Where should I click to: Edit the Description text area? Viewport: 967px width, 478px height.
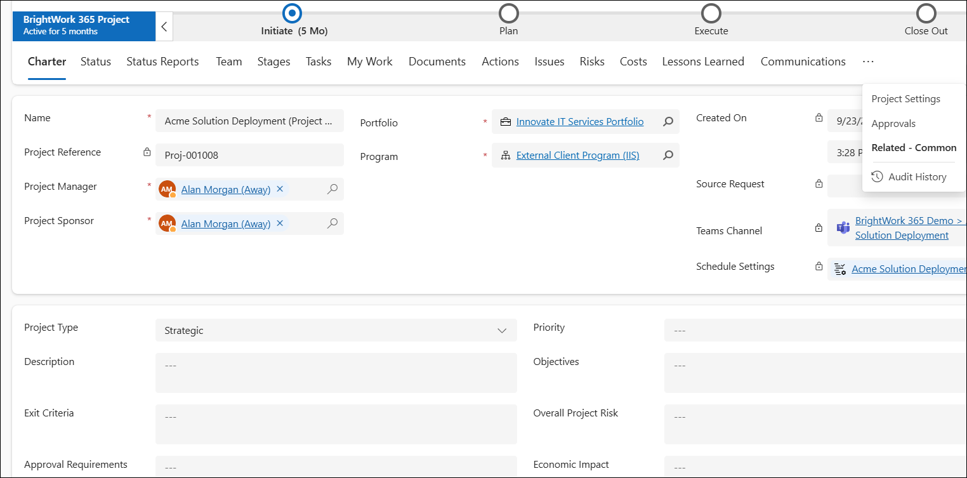[336, 373]
